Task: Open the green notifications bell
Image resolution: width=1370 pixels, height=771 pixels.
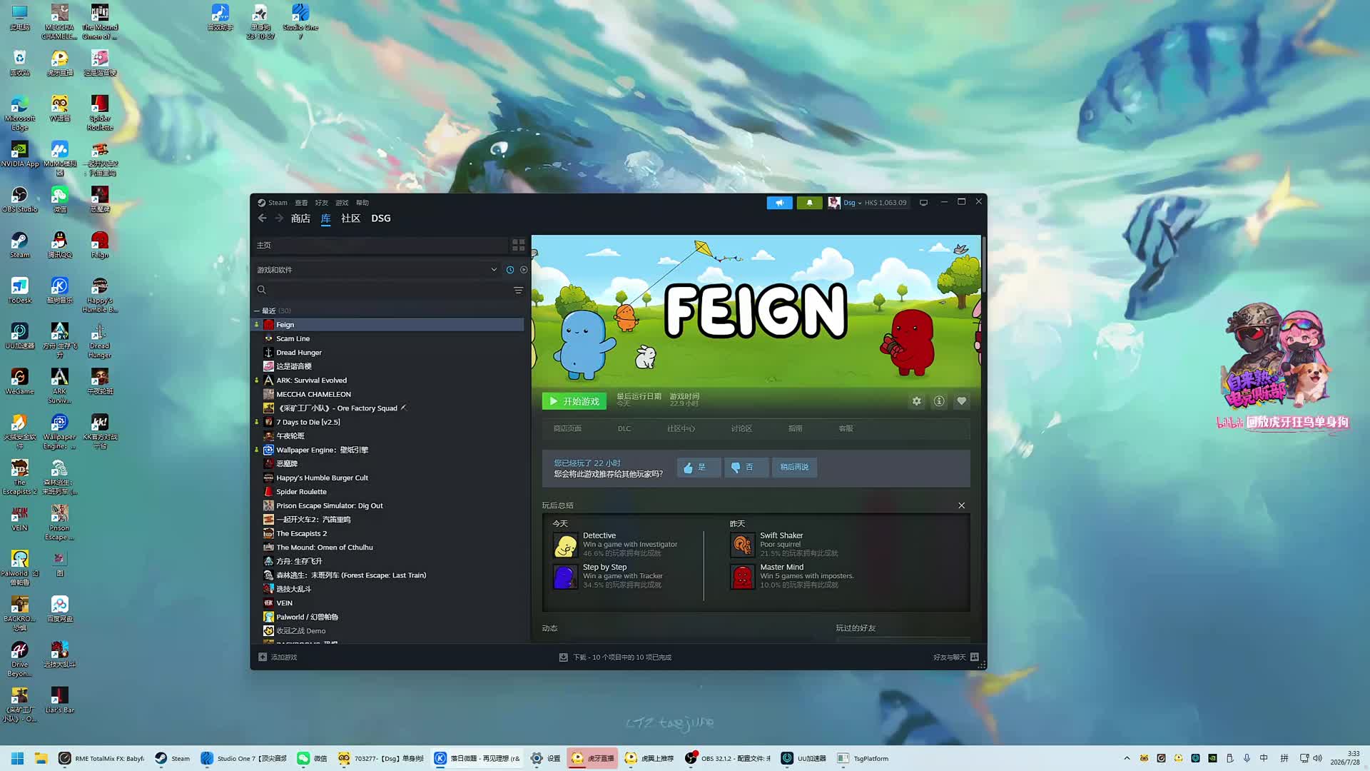Action: point(809,203)
